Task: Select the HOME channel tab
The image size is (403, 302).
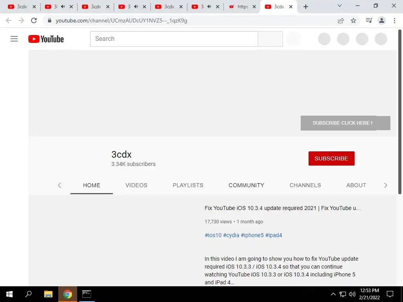Action: tap(91, 185)
